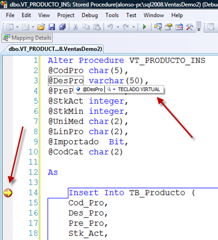Click the @CodCat parameter on line 10

(66, 152)
